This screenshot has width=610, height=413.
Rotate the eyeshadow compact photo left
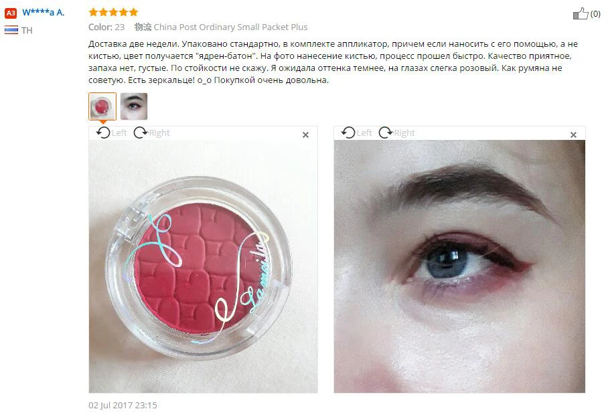click(x=104, y=133)
